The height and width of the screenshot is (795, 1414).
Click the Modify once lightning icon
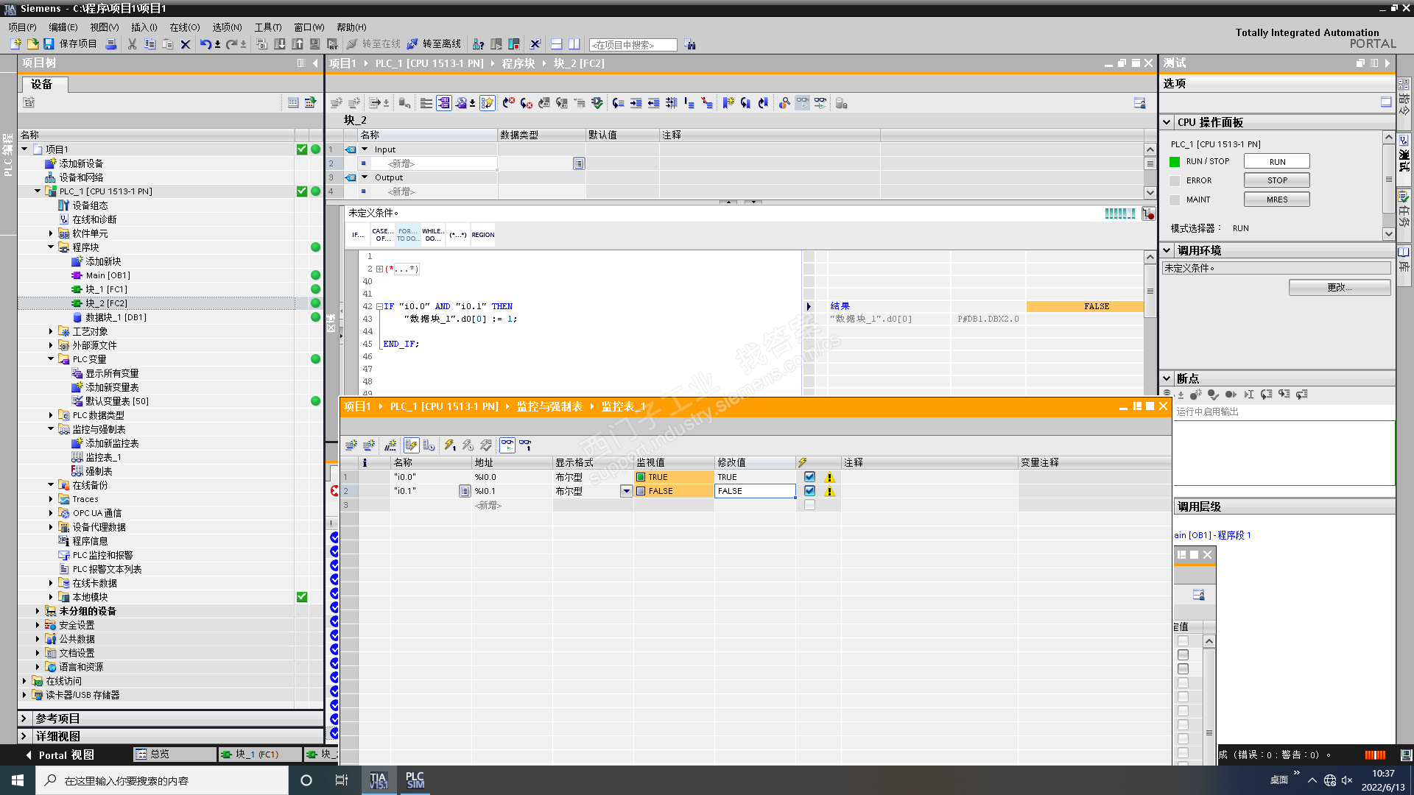coord(449,445)
